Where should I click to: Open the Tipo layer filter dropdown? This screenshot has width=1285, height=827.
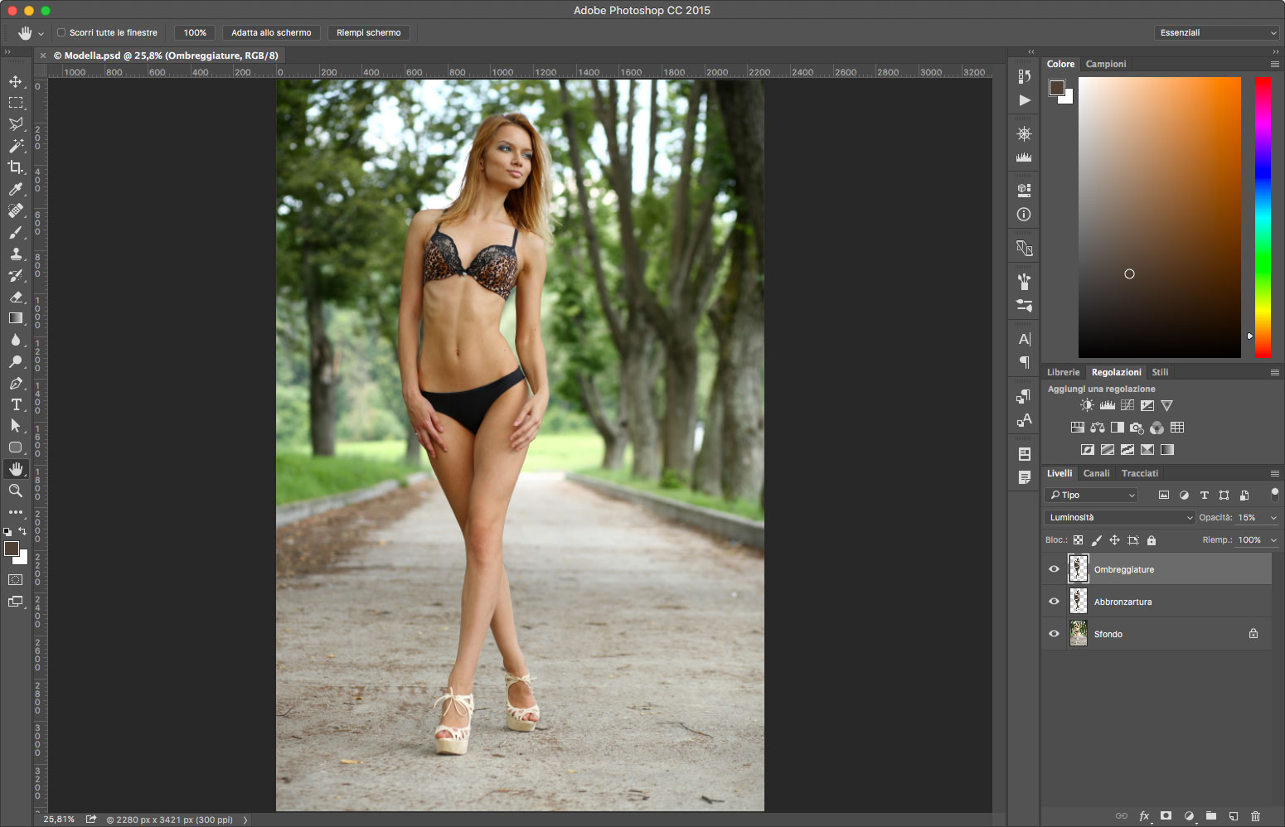point(1091,495)
